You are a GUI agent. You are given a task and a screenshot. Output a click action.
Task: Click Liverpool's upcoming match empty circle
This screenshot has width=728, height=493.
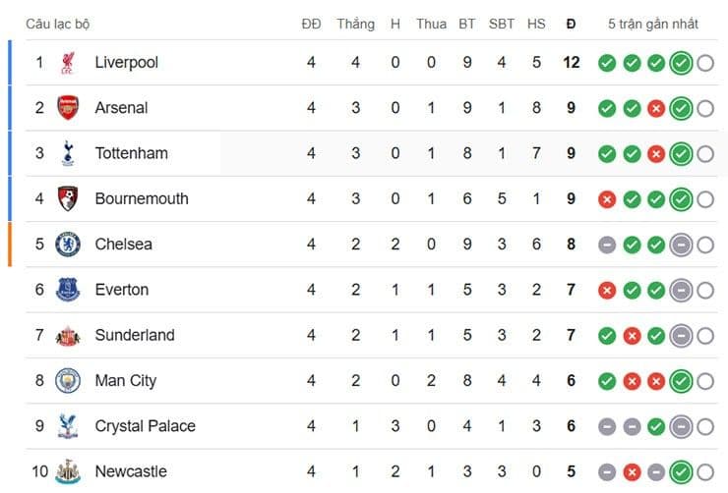click(705, 63)
